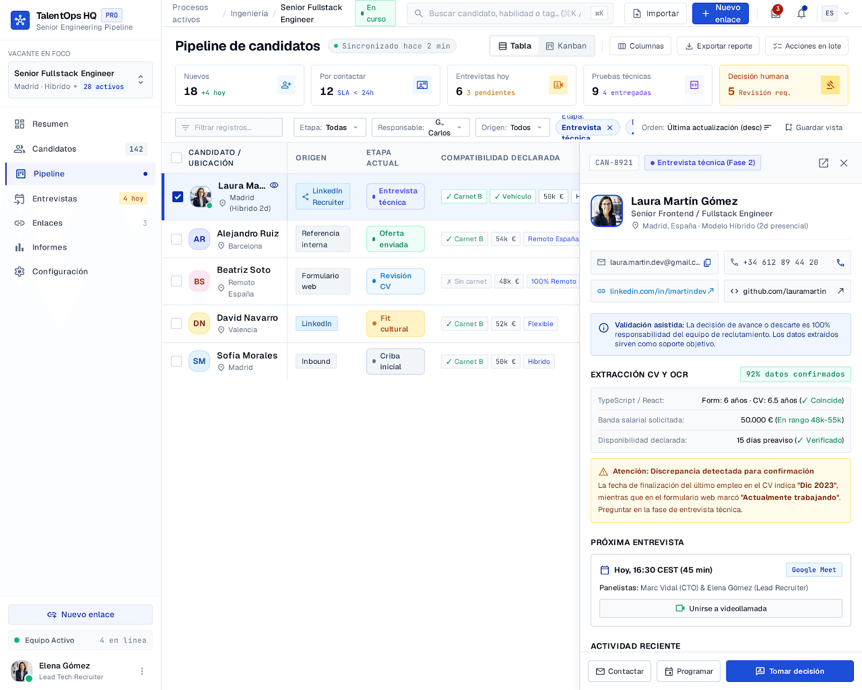Click Exportar reporte button
The width and height of the screenshot is (862, 690).
[x=718, y=46]
